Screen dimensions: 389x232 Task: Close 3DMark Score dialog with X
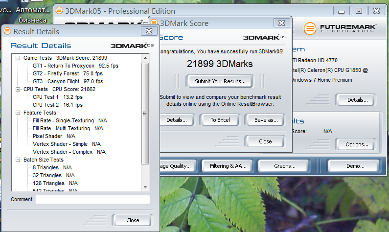pyautogui.click(x=281, y=23)
